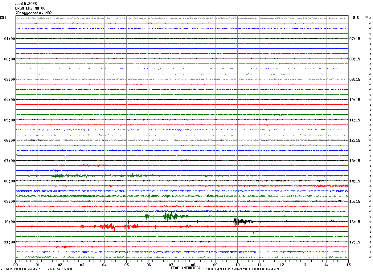Click minute tick 15 on the time axis
This screenshot has height=273, width=373.
pos(348,265)
